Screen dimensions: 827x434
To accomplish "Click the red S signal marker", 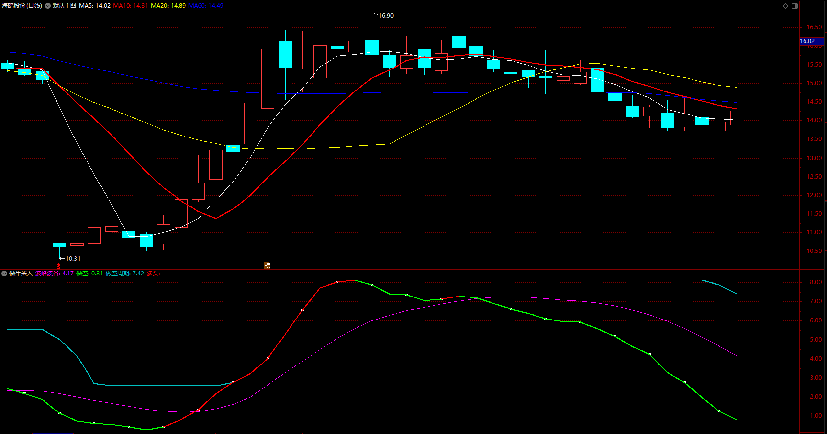I will (x=59, y=266).
